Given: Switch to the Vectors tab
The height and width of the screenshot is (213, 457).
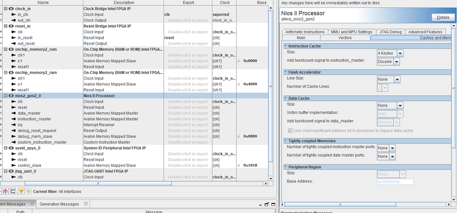Looking at the screenshot, I should 345,37.
